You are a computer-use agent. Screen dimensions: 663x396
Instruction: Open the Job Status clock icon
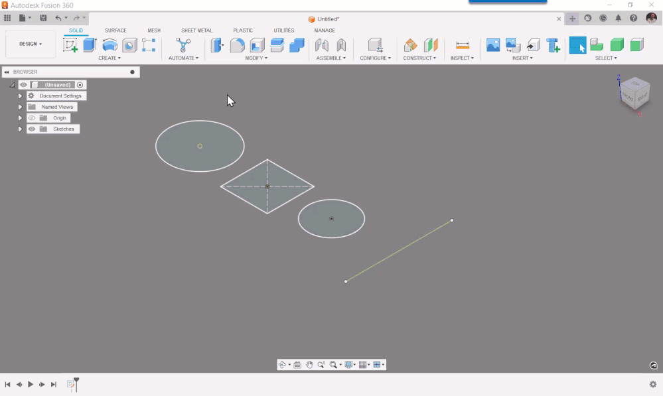point(603,18)
